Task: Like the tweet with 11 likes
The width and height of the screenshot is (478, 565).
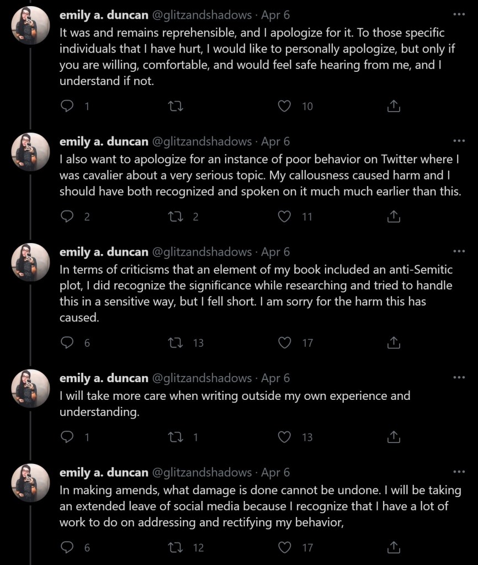Action: [284, 217]
